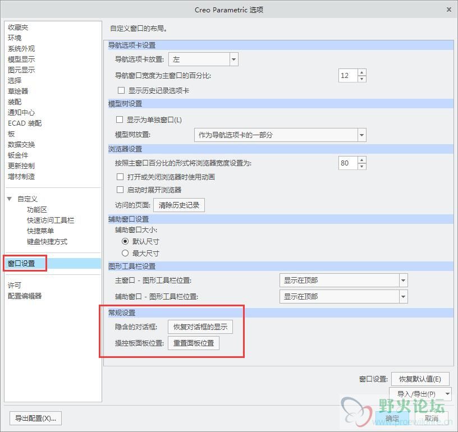The height and width of the screenshot is (432, 458).
Task: Open 模型树放置 dropdown
Action: tap(280, 135)
